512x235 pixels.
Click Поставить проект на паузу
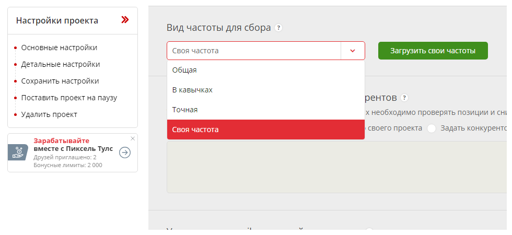click(x=69, y=98)
